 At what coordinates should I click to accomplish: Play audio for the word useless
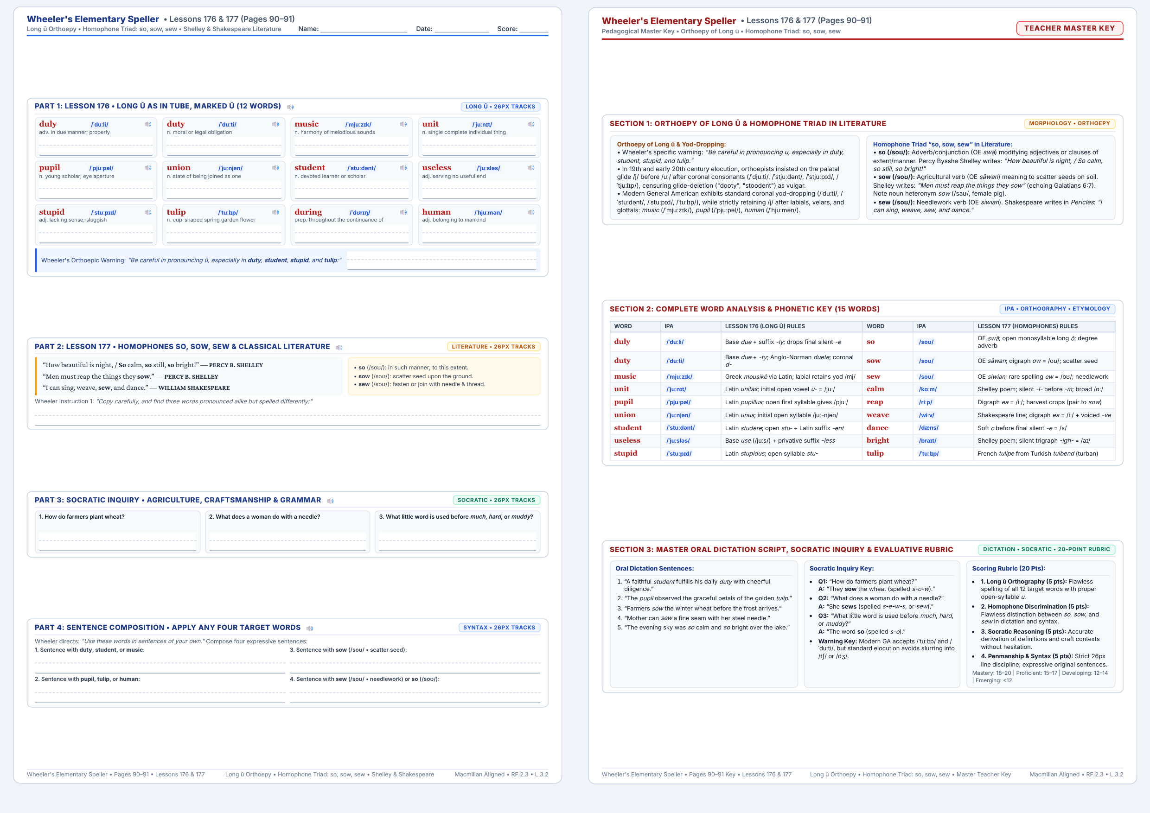[531, 168]
